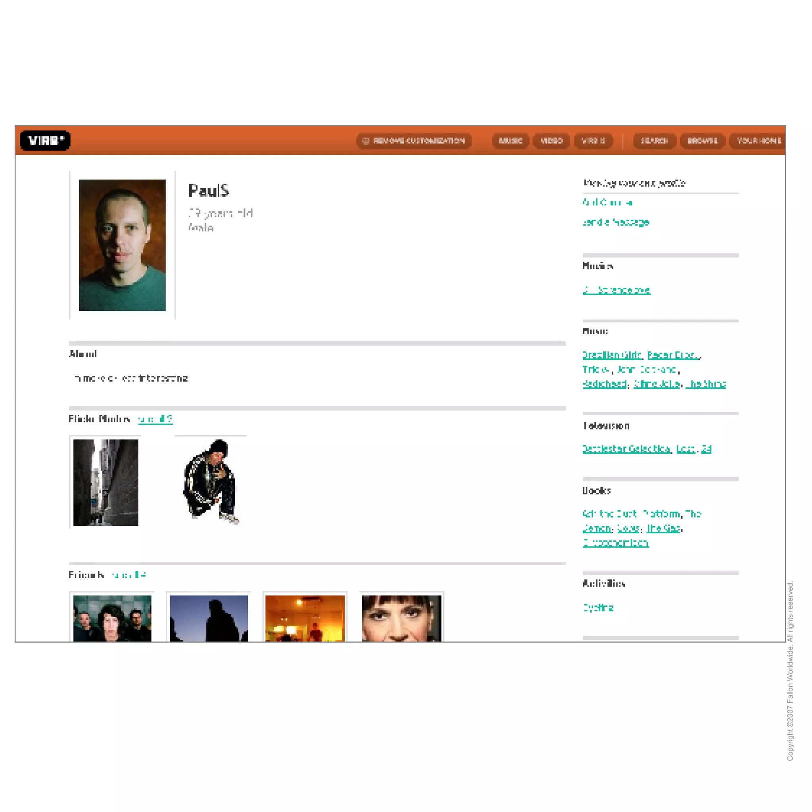View all Flickr photos link
This screenshot has width=812, height=812.
(155, 419)
